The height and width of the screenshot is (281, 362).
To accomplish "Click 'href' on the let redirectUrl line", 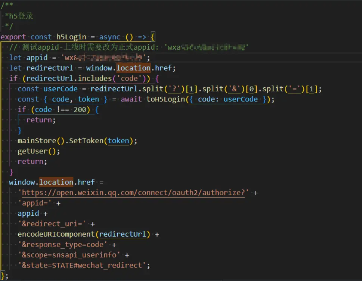I will point(163,68).
